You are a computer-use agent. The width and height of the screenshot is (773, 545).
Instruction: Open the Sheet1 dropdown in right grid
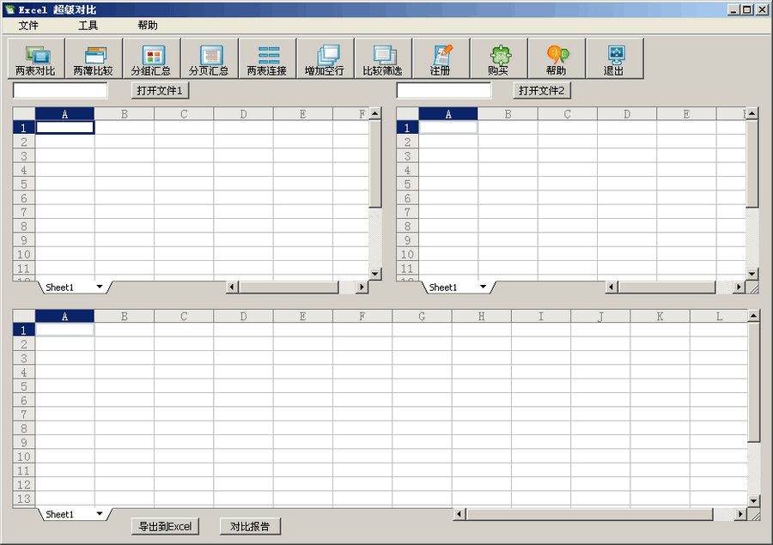pos(482,287)
